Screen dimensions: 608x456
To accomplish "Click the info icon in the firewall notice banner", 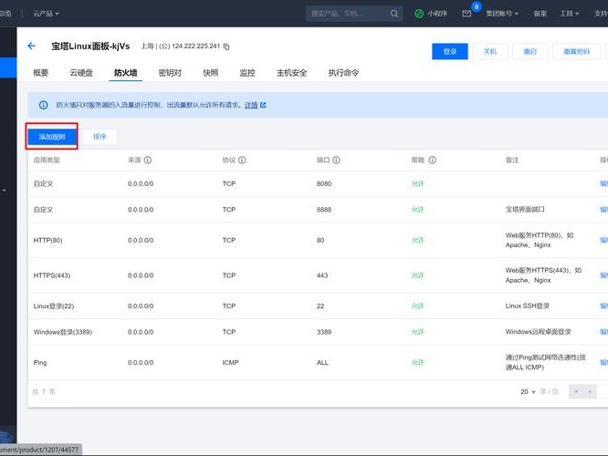I will tap(44, 105).
